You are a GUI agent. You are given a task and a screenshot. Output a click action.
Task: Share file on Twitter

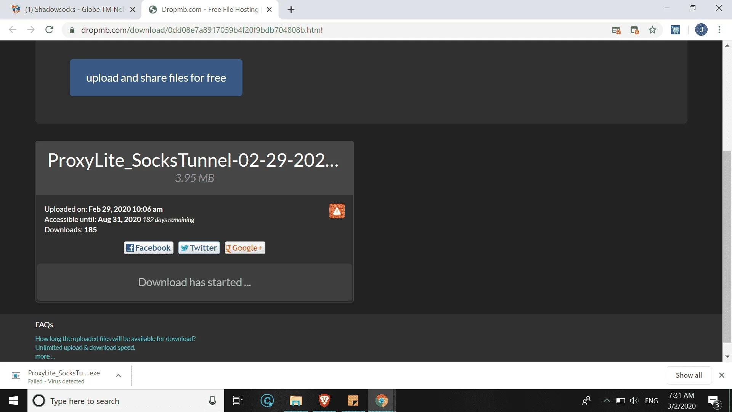click(x=199, y=248)
